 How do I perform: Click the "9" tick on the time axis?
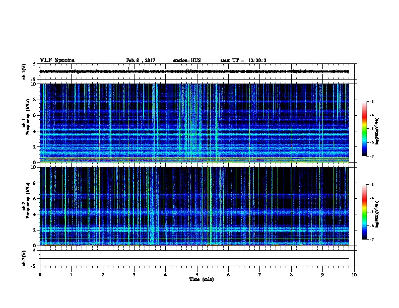(322, 275)
